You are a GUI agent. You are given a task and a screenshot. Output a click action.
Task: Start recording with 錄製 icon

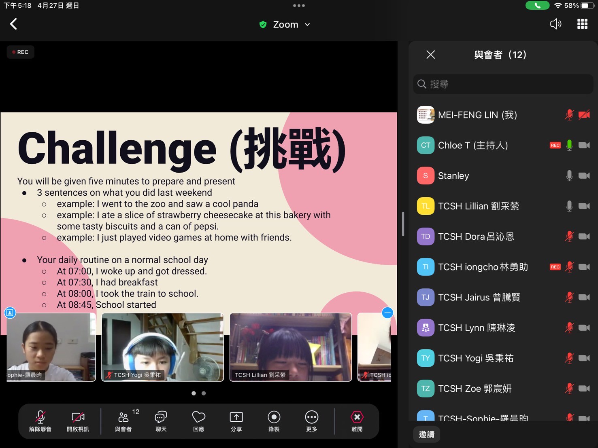[274, 421]
